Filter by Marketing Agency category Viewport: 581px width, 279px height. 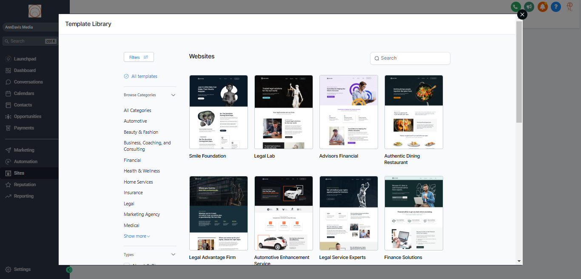click(142, 215)
